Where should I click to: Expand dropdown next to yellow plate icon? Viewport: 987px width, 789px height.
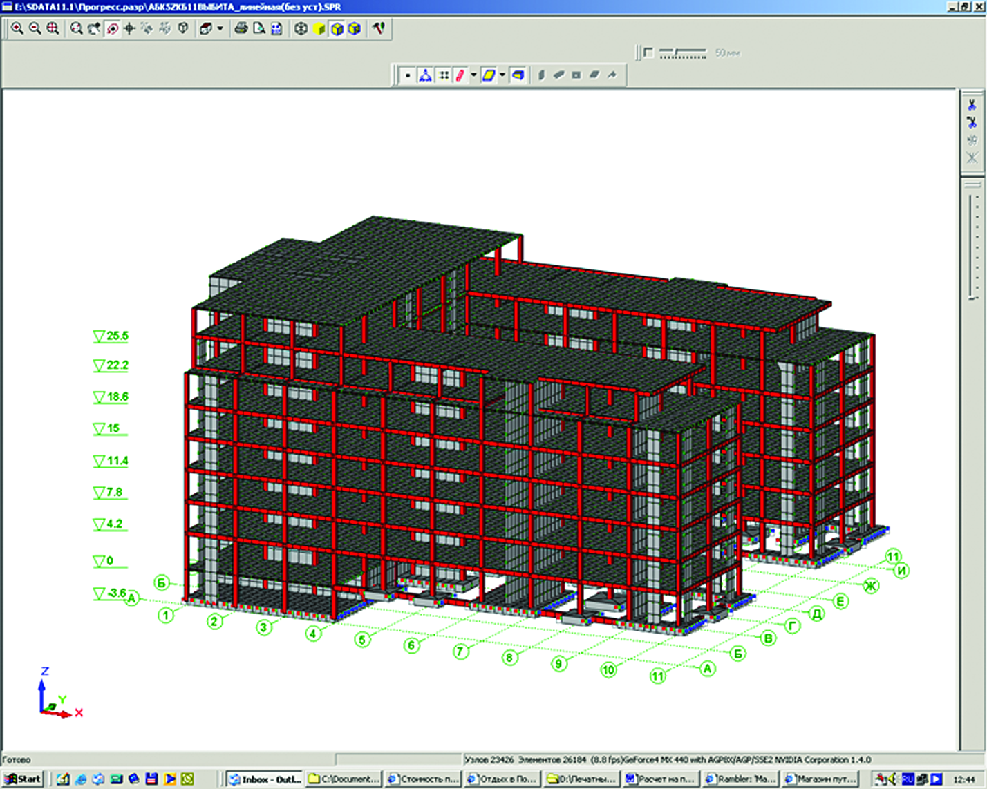502,75
